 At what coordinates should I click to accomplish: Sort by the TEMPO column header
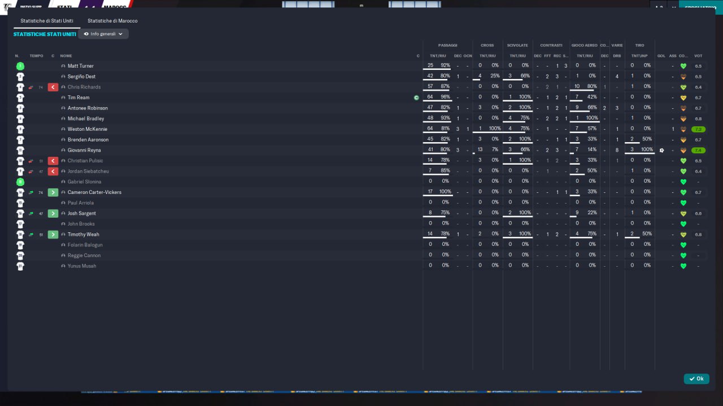36,56
